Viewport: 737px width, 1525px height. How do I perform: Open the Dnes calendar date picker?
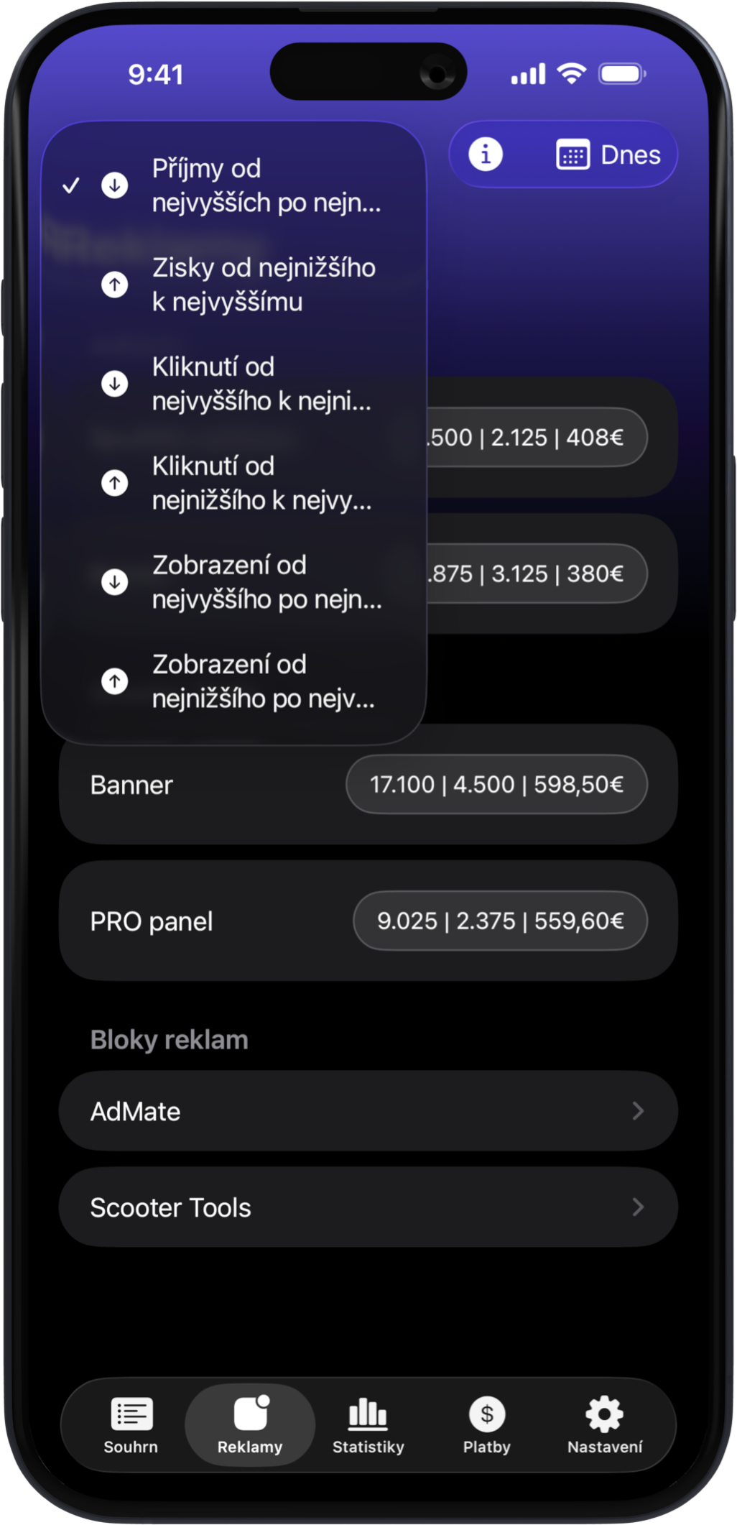tap(608, 155)
